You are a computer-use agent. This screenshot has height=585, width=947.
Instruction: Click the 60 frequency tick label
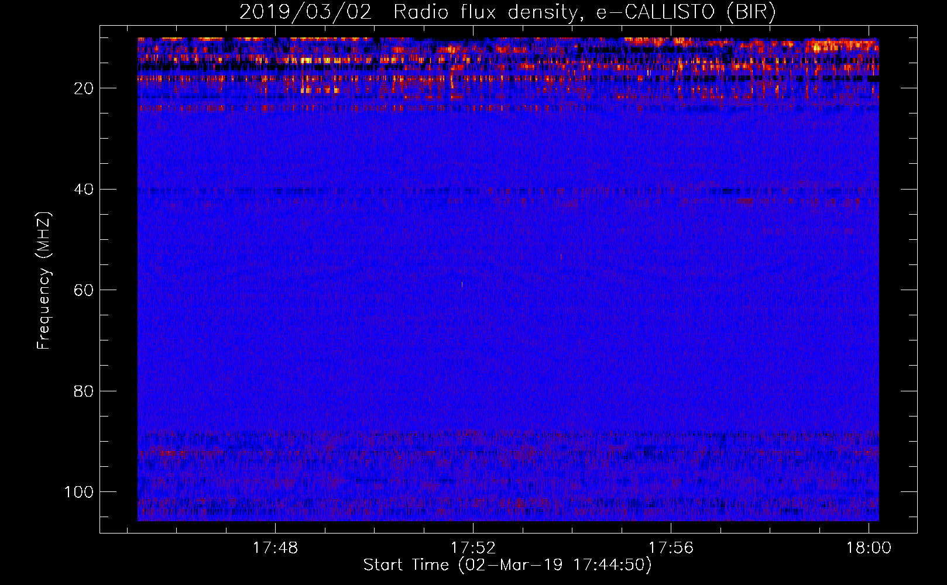coord(83,291)
